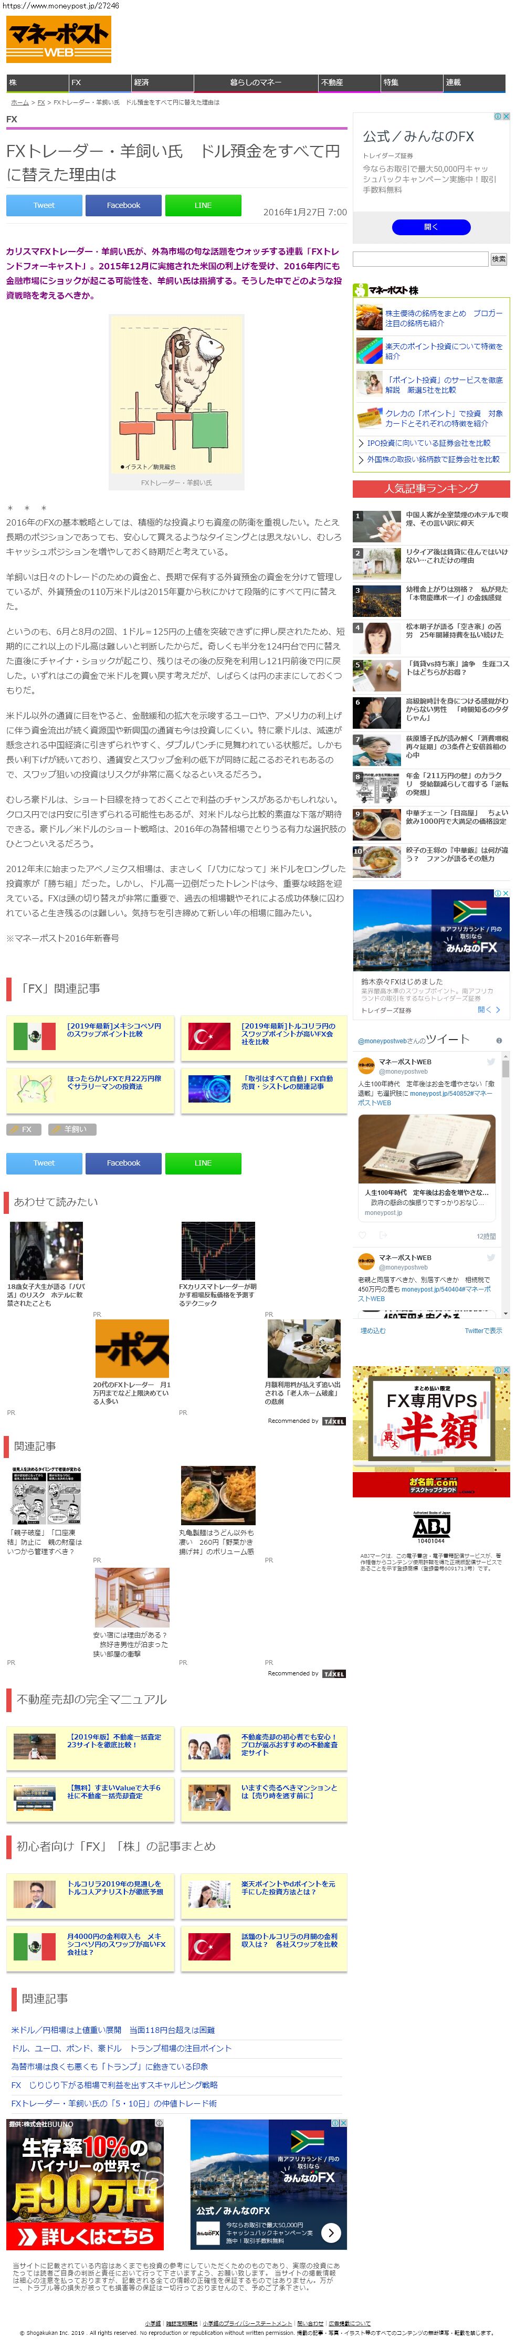Open ranking number 4 松本明子 article
The image size is (516, 2349).
click(431, 638)
